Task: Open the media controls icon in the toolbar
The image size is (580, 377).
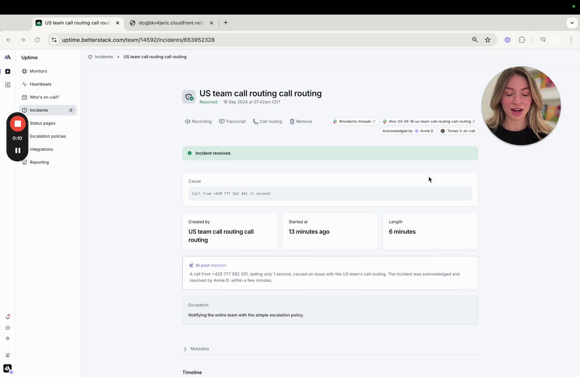Action: click(543, 40)
